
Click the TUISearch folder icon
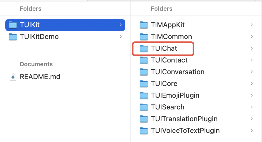coord(144,107)
